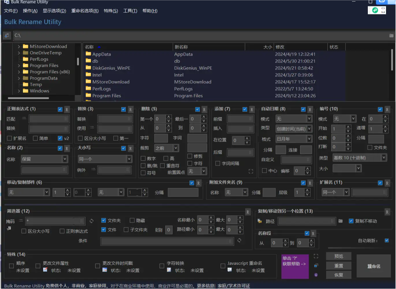Viewport: 396px width, 289px height.
Task: Click the list icon next to 掩码
Action: pyautogui.click(x=21, y=221)
